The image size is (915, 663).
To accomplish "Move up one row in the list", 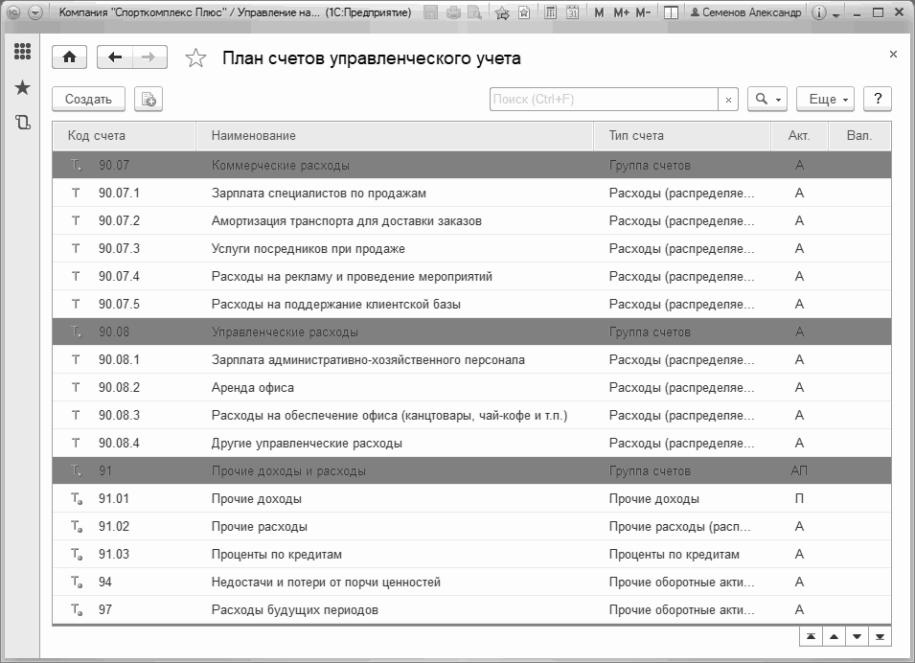I will point(834,637).
